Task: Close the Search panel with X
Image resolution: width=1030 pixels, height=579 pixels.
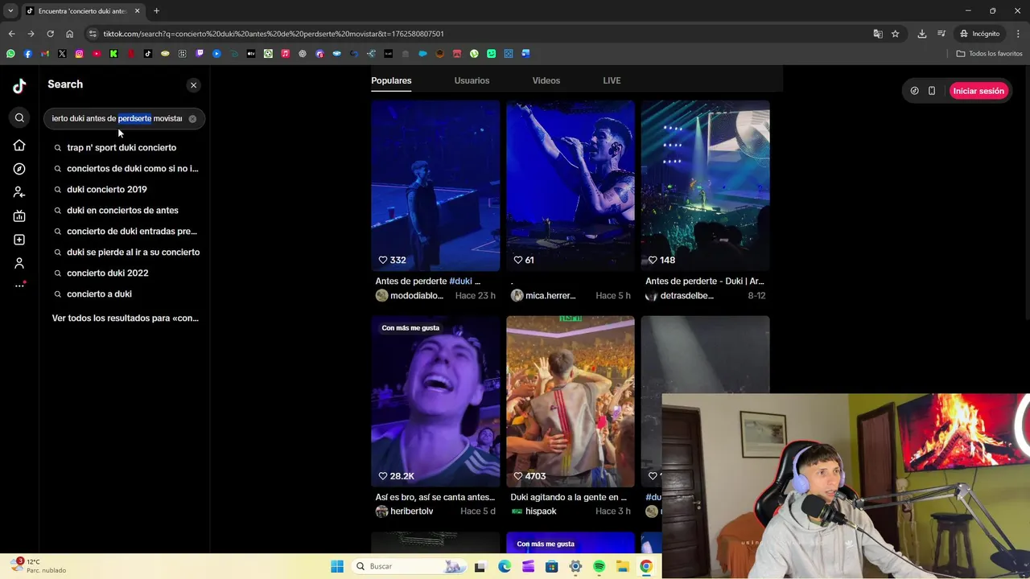Action: coord(193,84)
